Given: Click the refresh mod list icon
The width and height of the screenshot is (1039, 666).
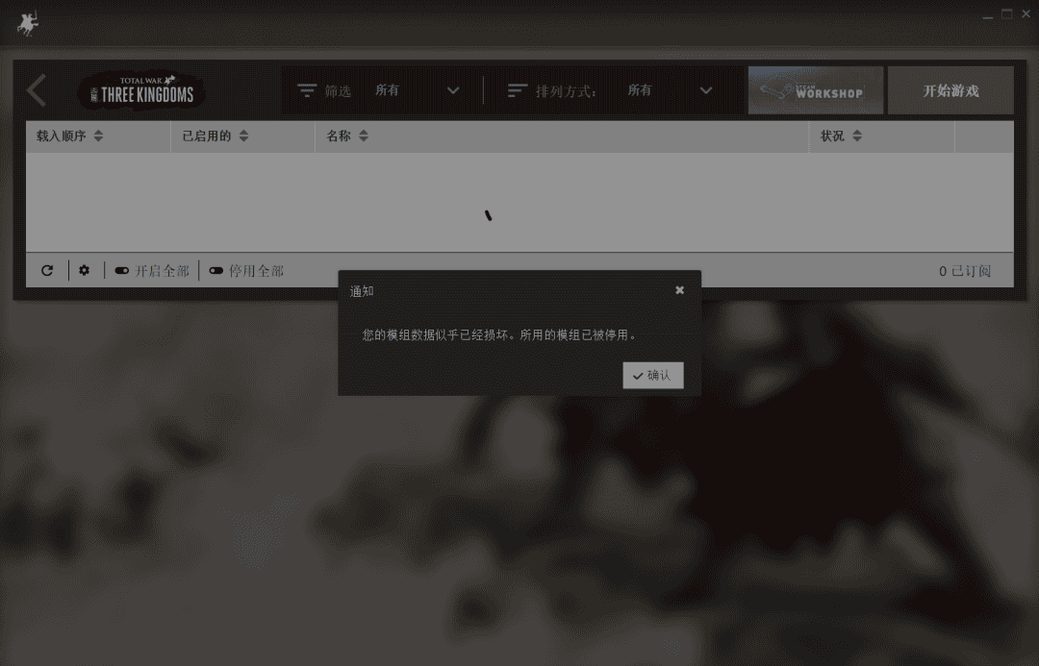Looking at the screenshot, I should point(47,270).
